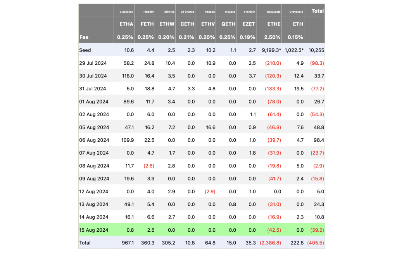Click the (42.5) ETHE value
Image resolution: width=397 pixels, height=253 pixels.
[x=274, y=230]
